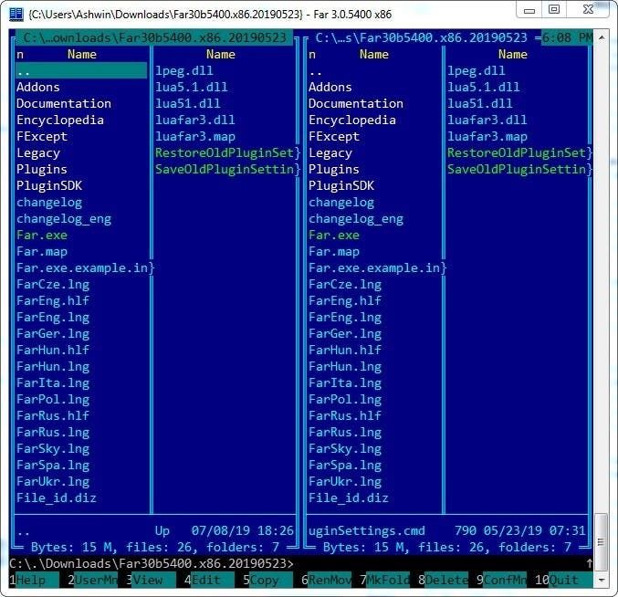Viewport: 618px width, 597px height.
Task: Click the 6:08 PM clock display
Action: 567,37
